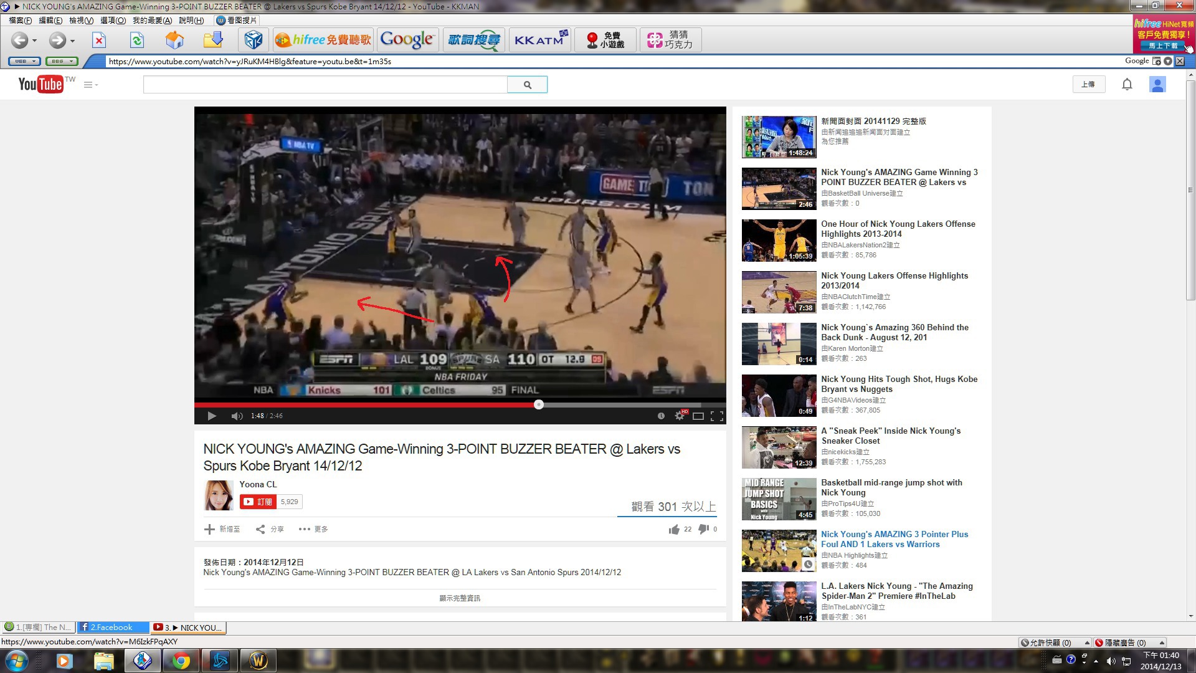Open the Sneak Peek Sneaker Closet video link
Viewport: 1196px width, 673px height.
(x=891, y=436)
